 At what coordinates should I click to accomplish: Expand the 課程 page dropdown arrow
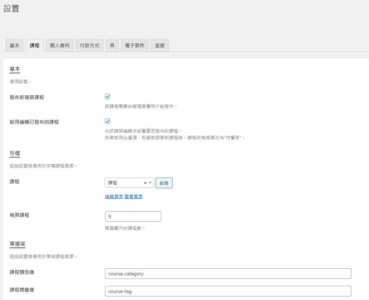coord(150,183)
